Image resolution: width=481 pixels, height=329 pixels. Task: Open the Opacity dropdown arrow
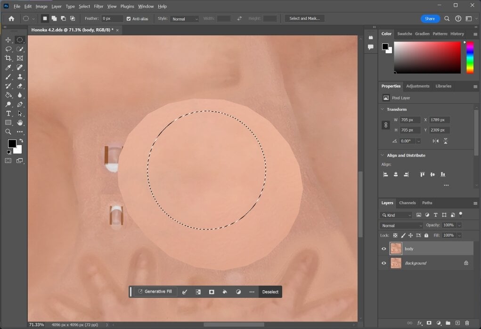(x=459, y=226)
